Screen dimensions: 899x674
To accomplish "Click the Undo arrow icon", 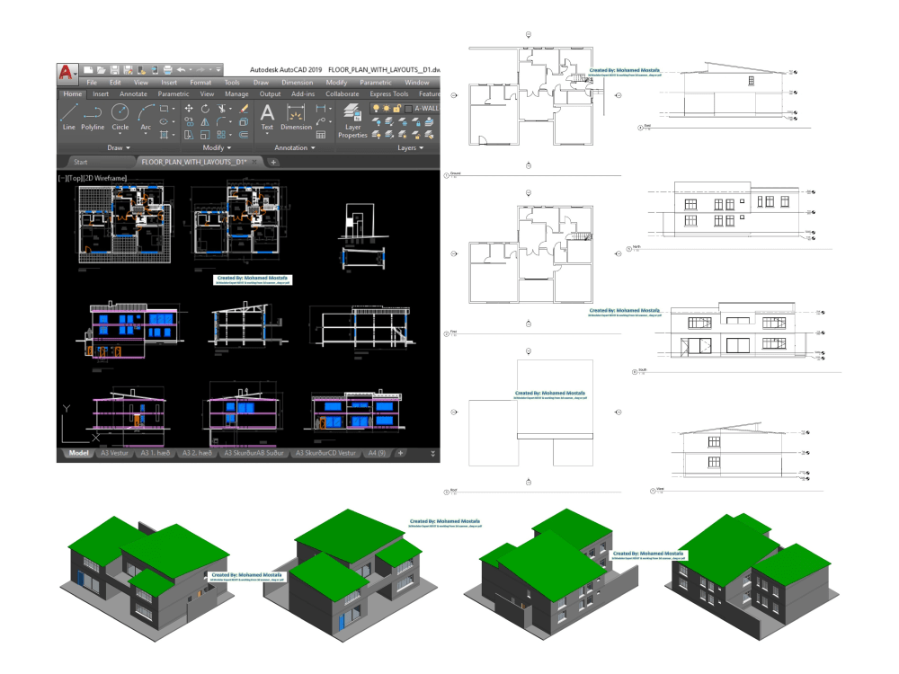I will (x=181, y=70).
